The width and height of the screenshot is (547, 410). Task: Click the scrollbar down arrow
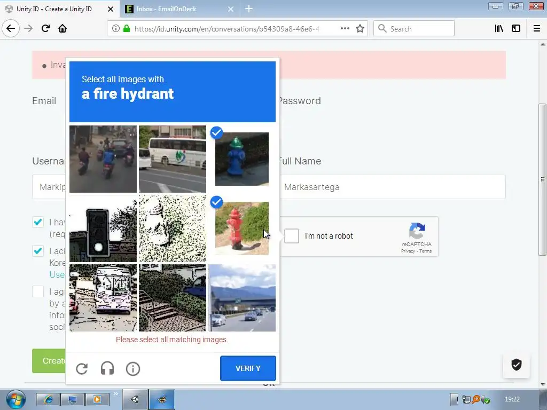pyautogui.click(x=543, y=384)
